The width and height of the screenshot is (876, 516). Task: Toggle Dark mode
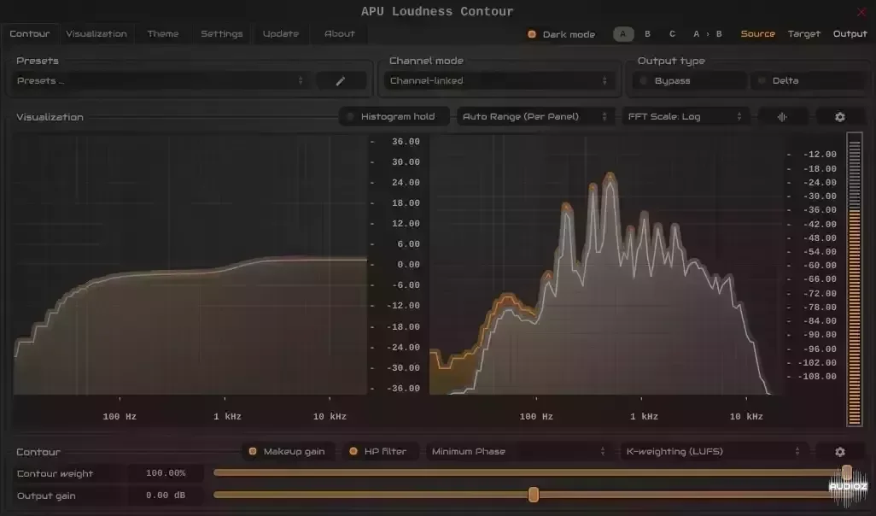(x=562, y=34)
